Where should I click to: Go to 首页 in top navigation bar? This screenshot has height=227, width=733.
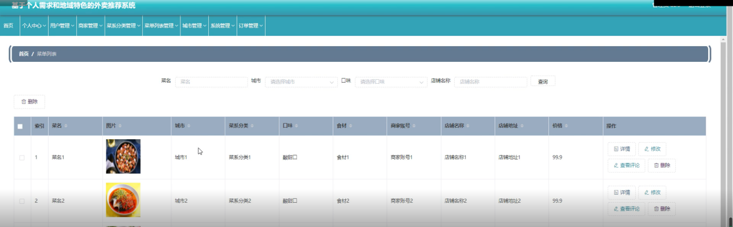pyautogui.click(x=8, y=25)
